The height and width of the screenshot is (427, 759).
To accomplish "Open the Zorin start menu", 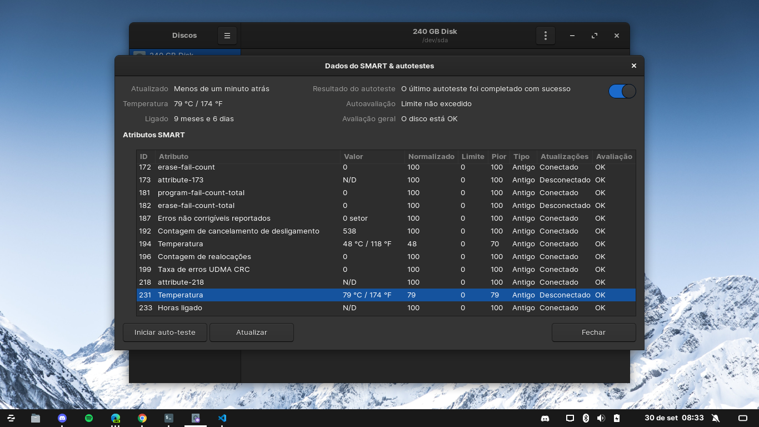I will (11, 418).
